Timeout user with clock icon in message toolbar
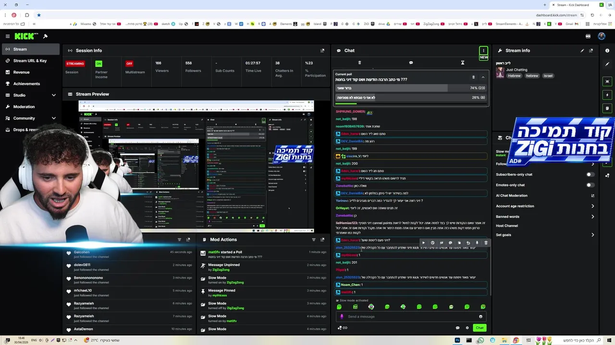The image size is (615, 345). point(432,243)
